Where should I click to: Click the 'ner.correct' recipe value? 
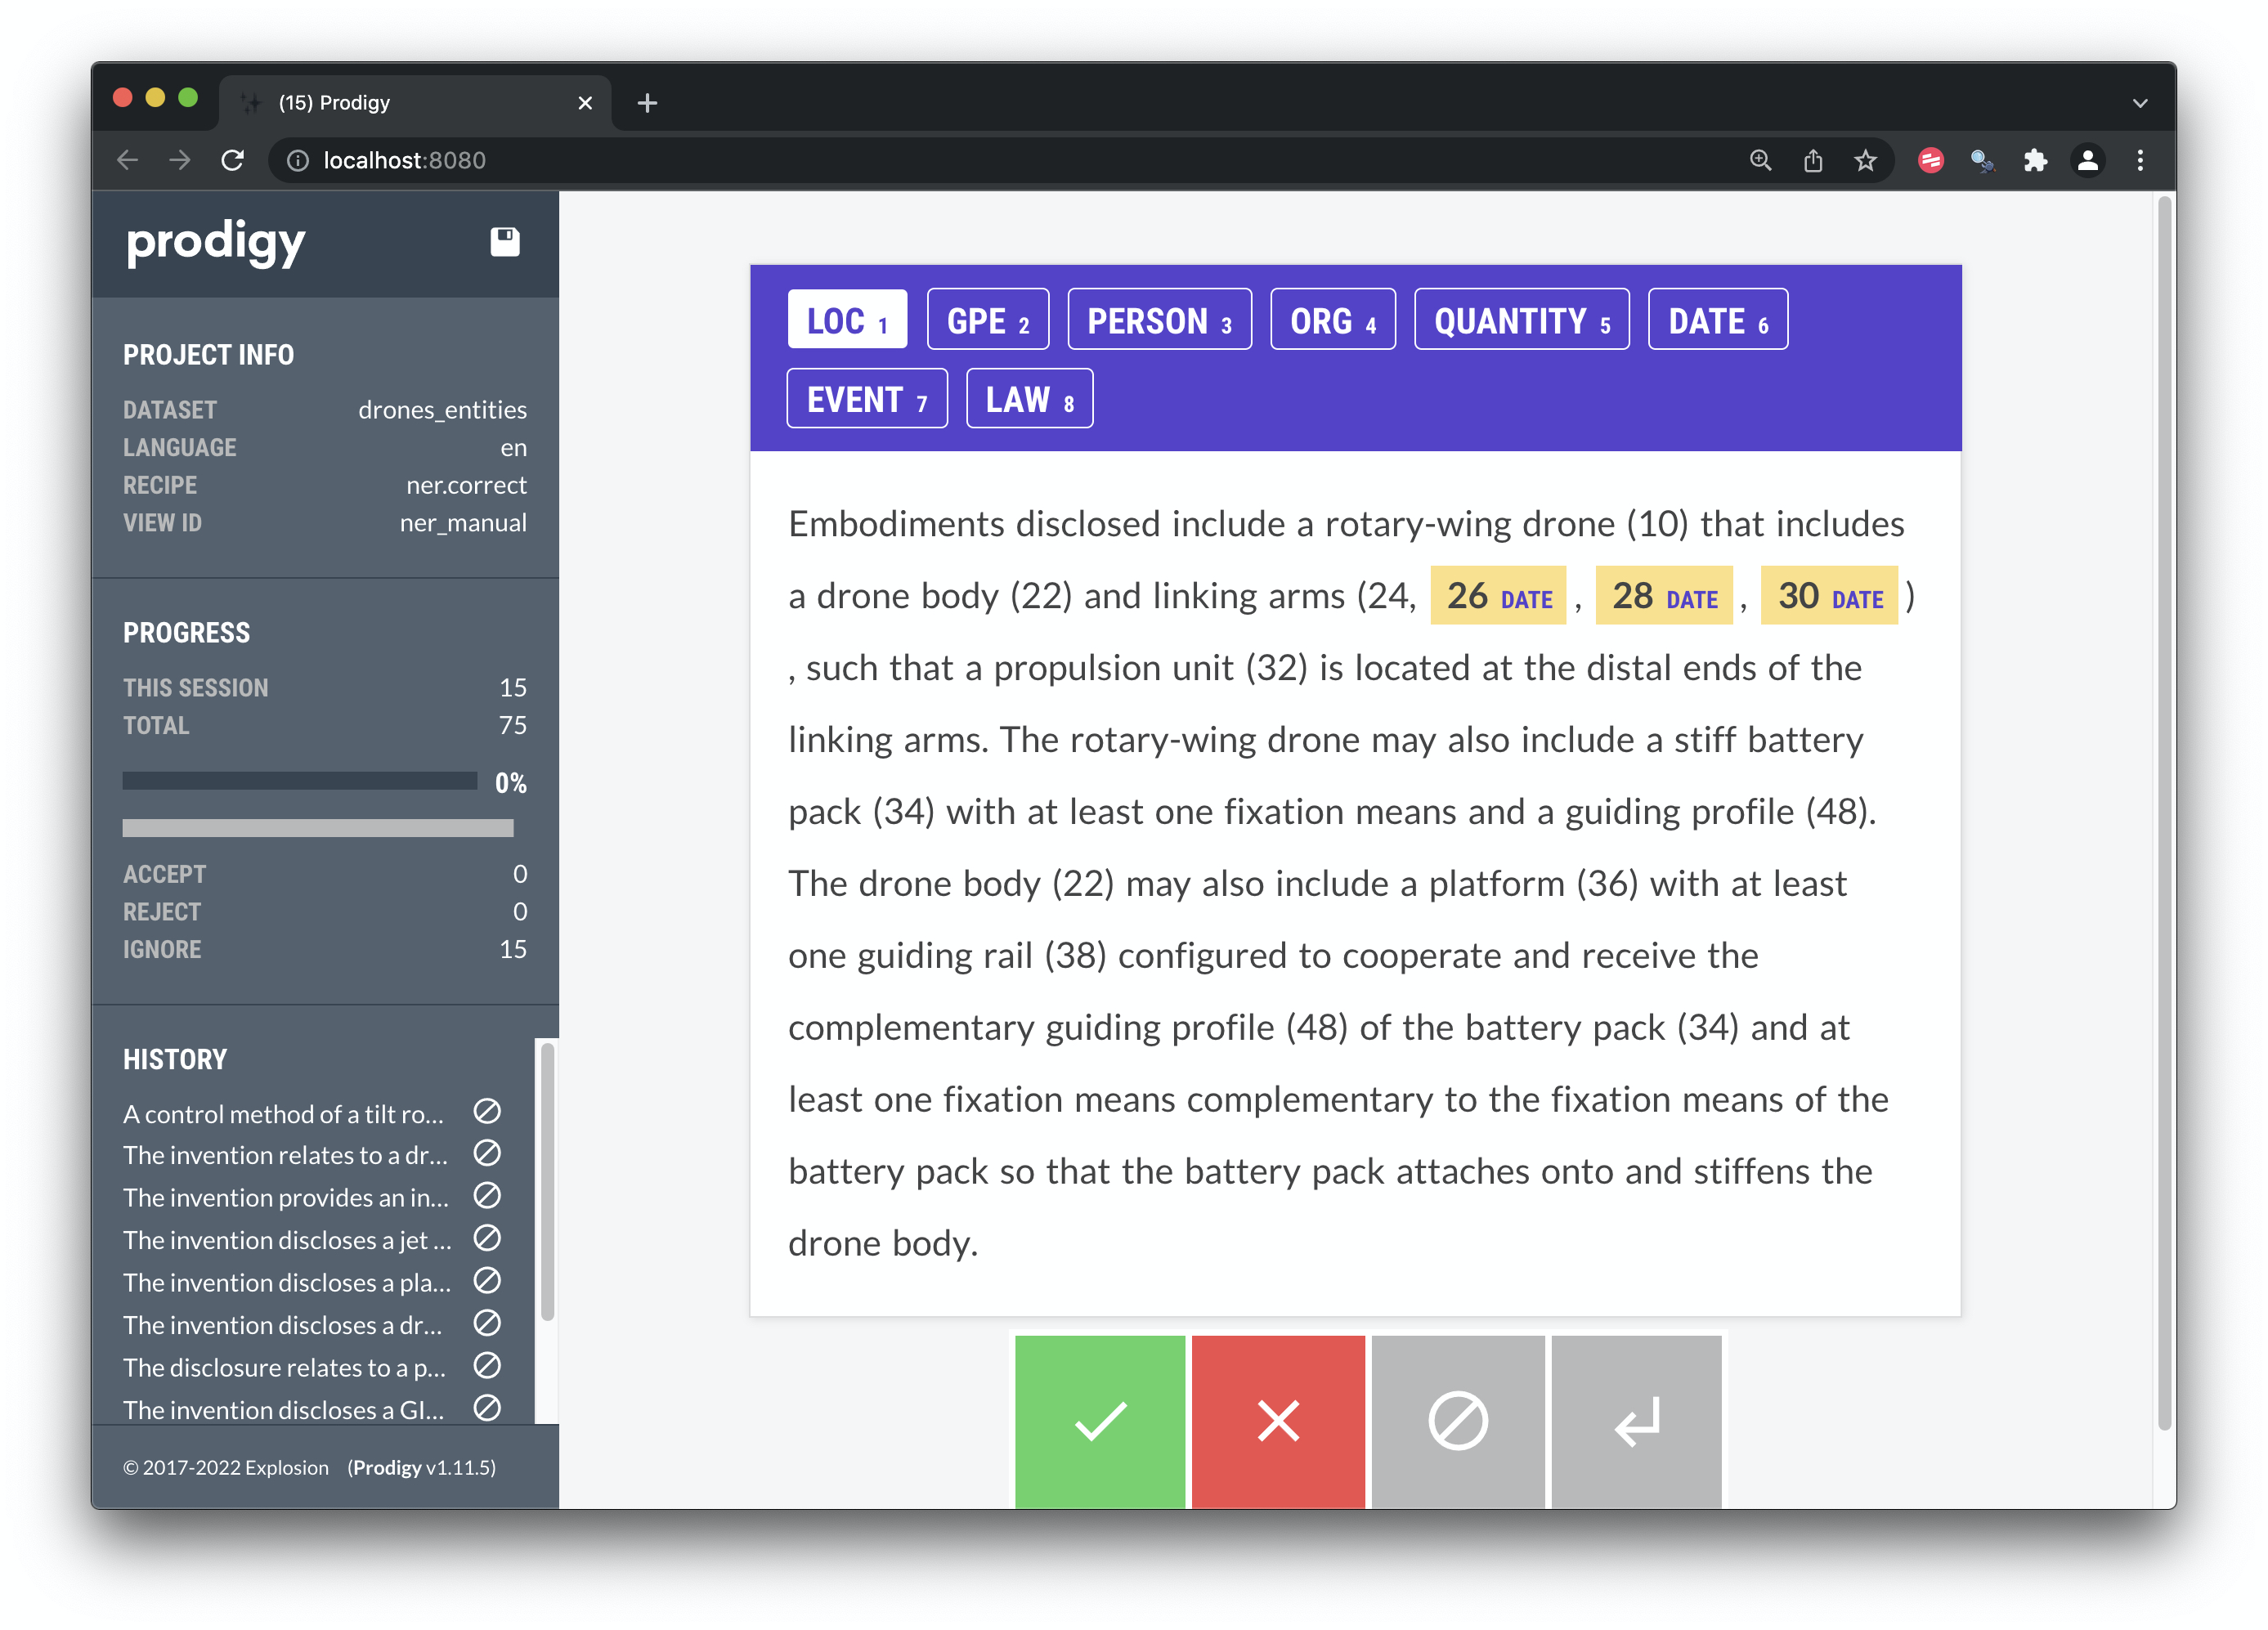coord(466,485)
